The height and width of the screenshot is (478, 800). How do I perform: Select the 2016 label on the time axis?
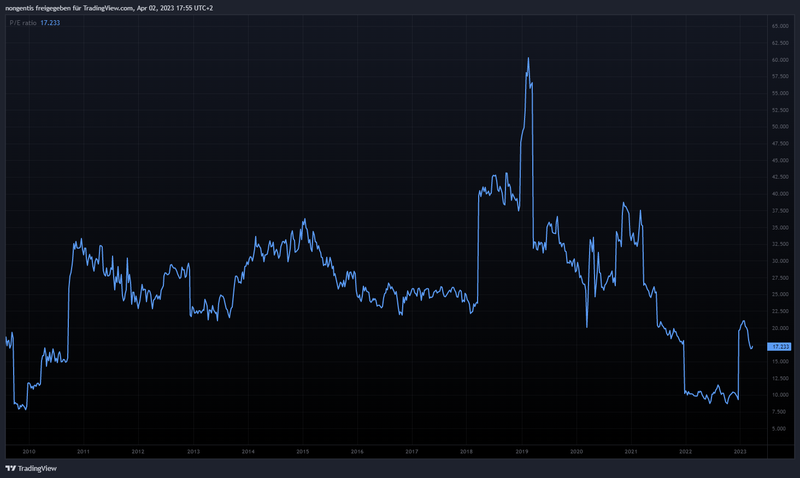pyautogui.click(x=357, y=451)
